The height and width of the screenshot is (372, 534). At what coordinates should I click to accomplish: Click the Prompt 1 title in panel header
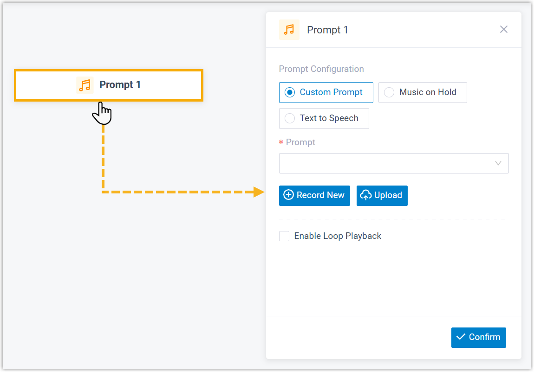click(x=327, y=30)
